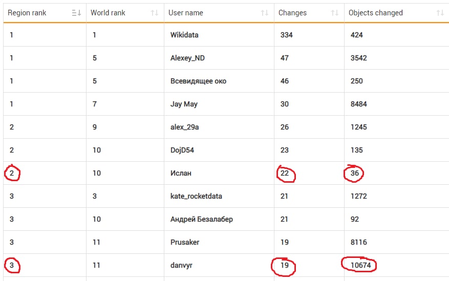The width and height of the screenshot is (449, 281).
Task: Click changes value 334 for Wikidata
Action: click(x=287, y=35)
